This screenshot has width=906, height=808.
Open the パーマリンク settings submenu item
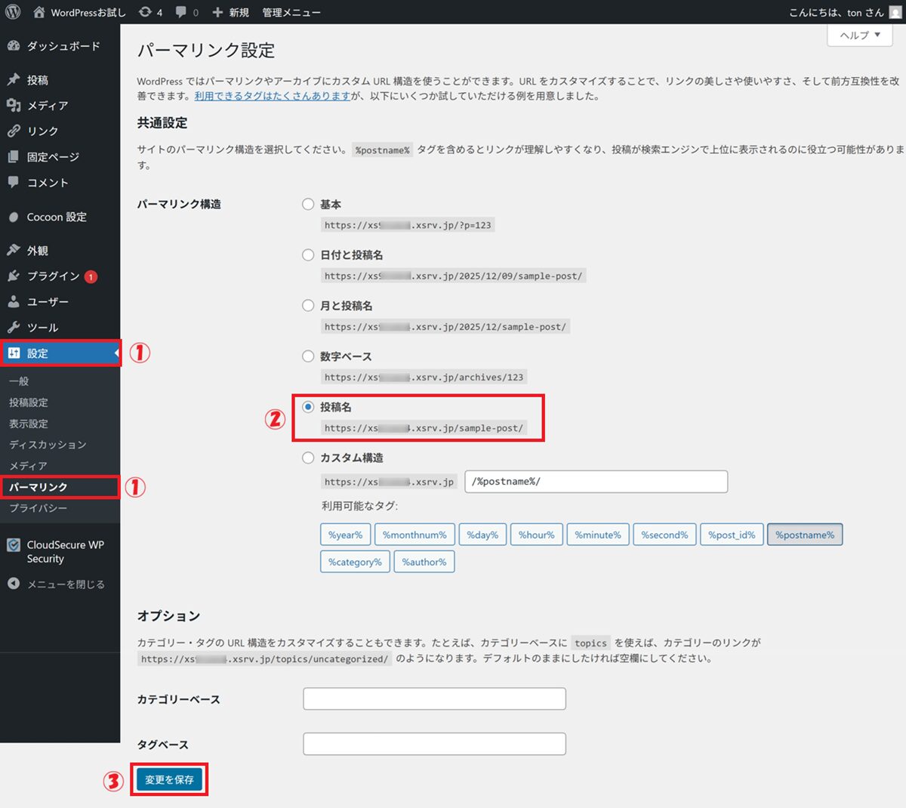(x=39, y=487)
